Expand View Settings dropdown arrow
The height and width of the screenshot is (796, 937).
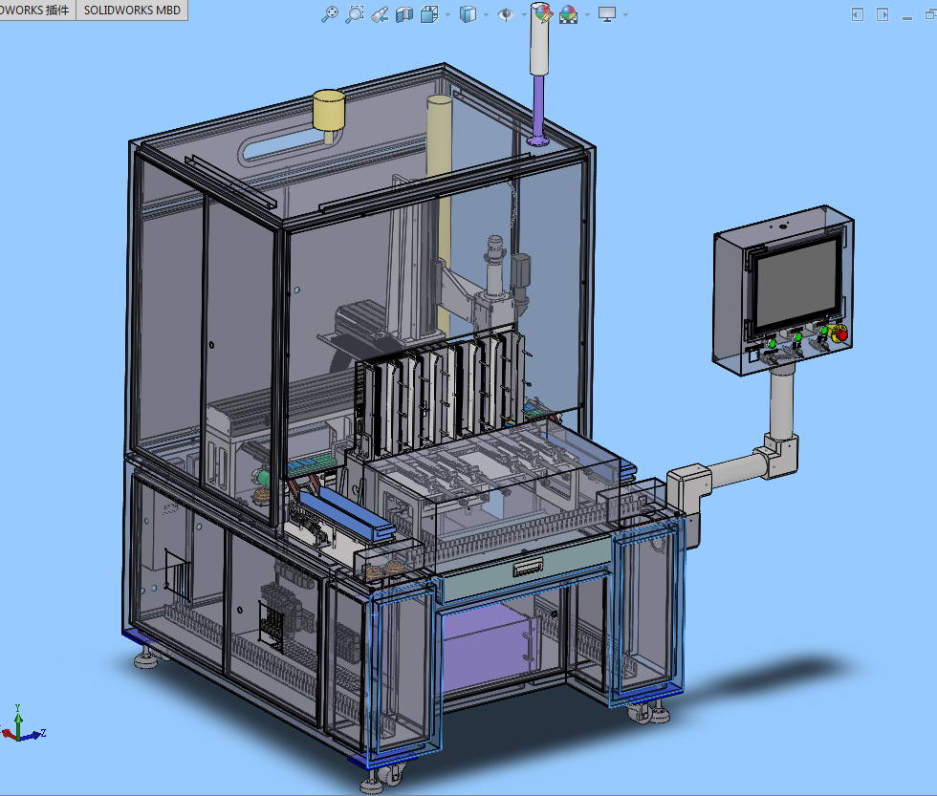pos(625,14)
